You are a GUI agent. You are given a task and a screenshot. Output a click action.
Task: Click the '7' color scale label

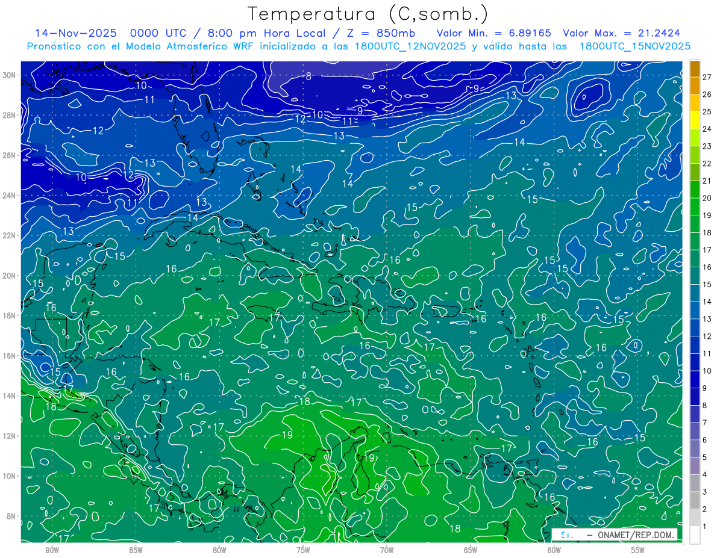point(705,423)
